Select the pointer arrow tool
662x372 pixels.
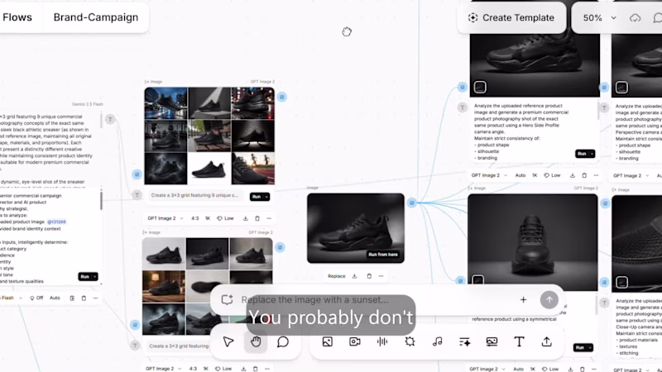tap(228, 341)
